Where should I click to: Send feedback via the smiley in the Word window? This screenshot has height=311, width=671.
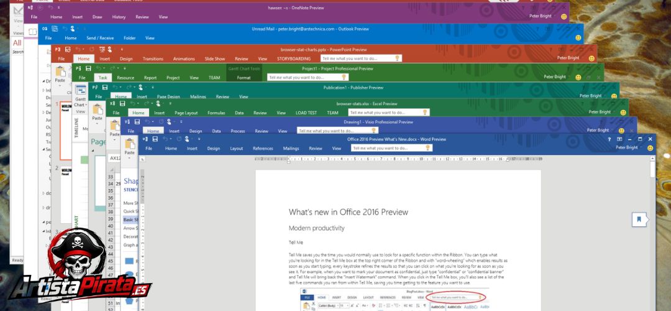click(650, 148)
